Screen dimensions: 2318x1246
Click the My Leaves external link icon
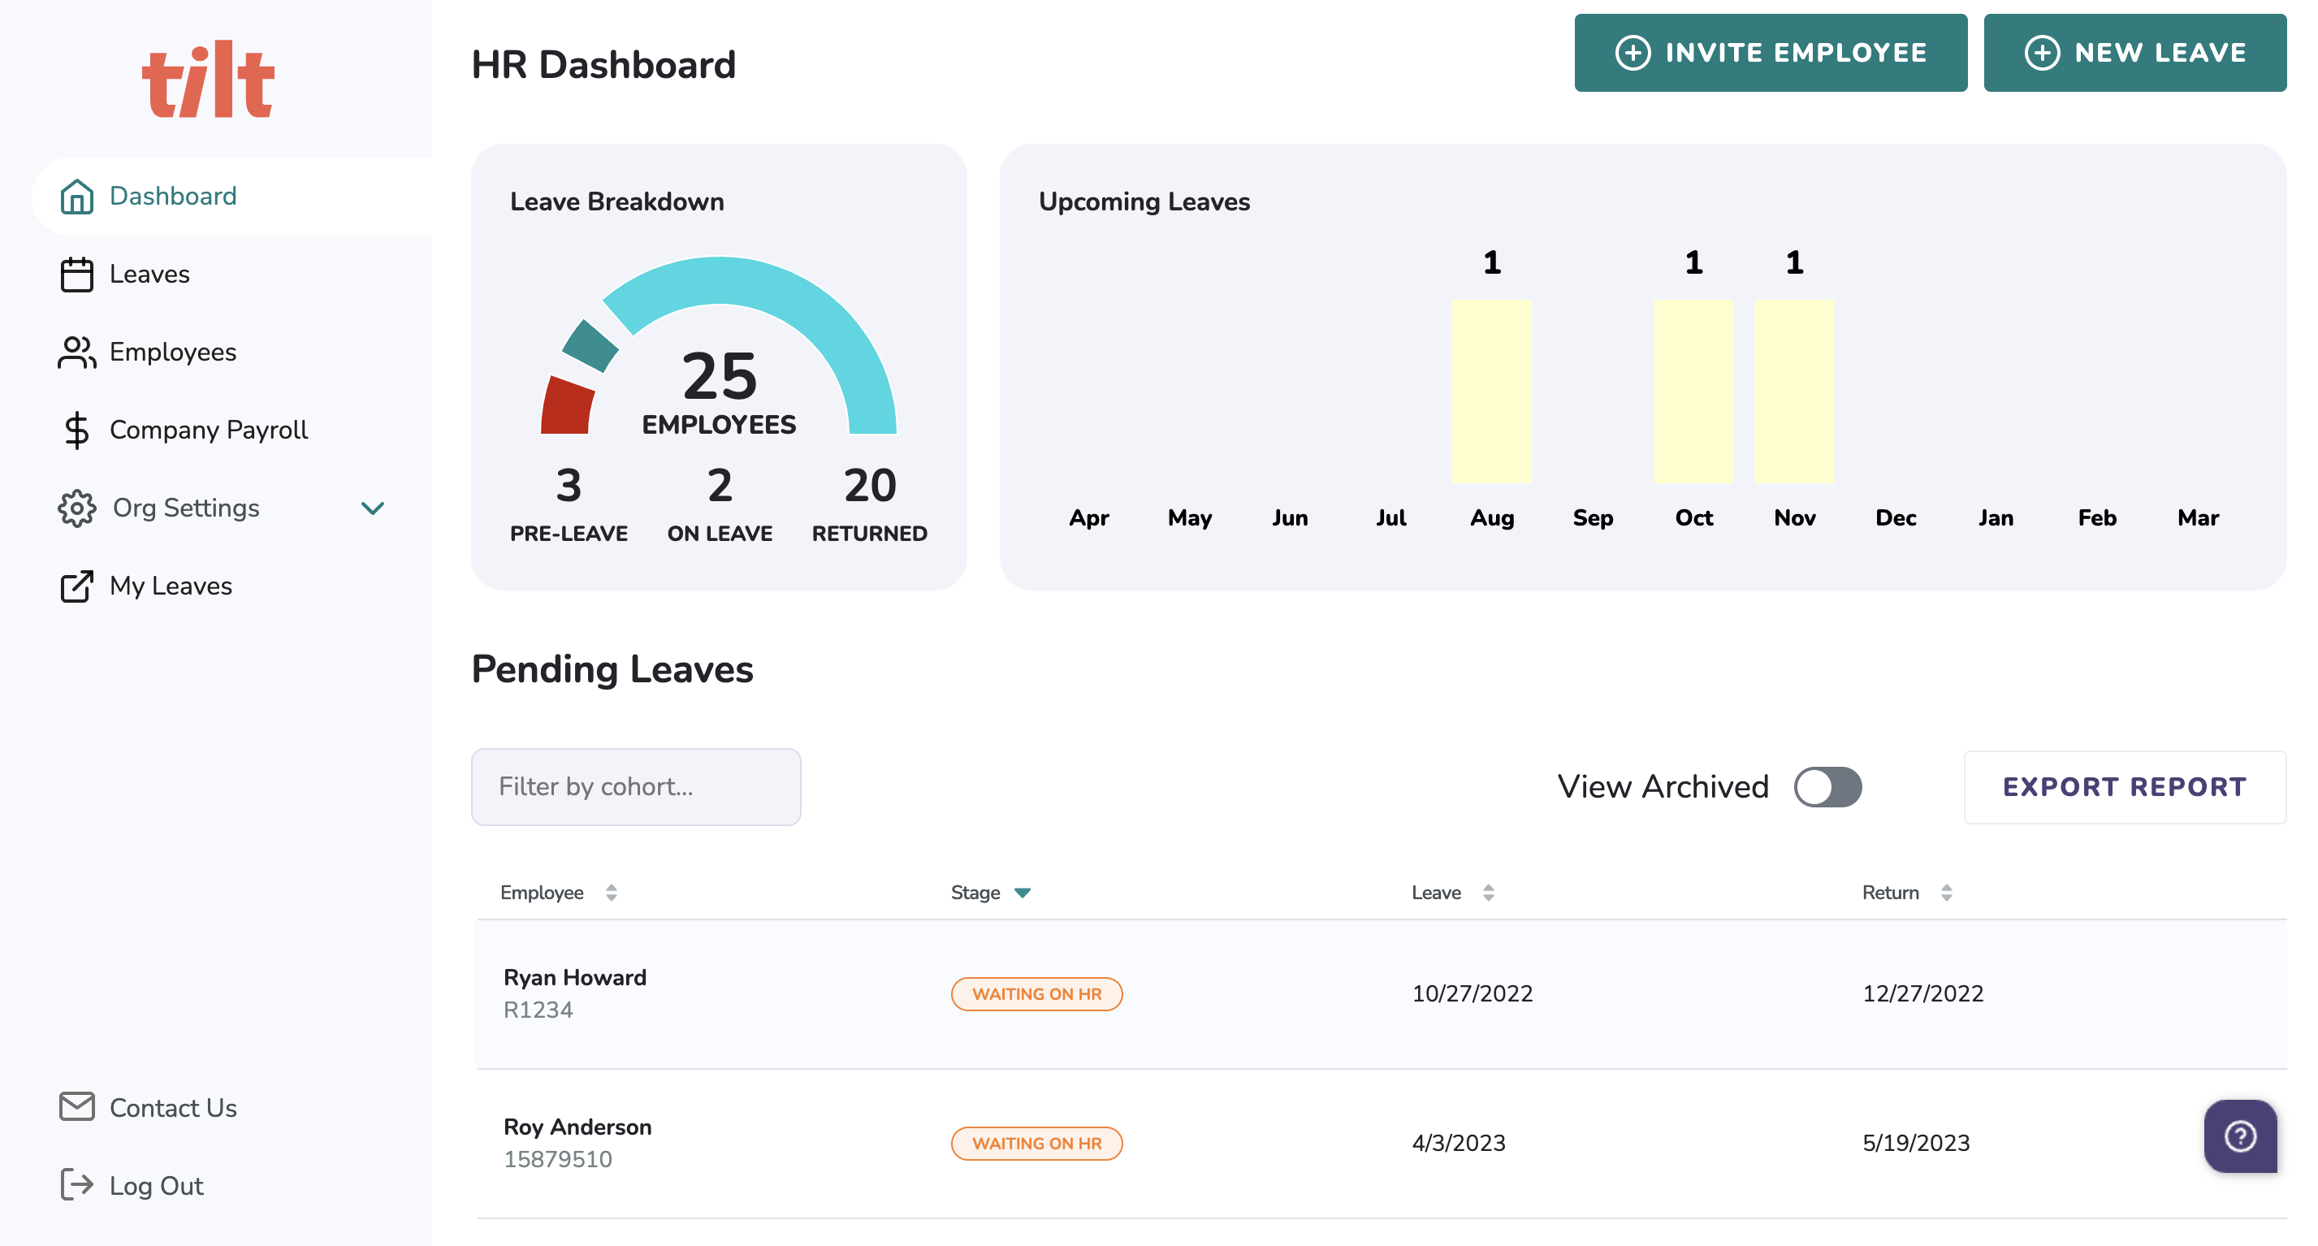point(76,586)
